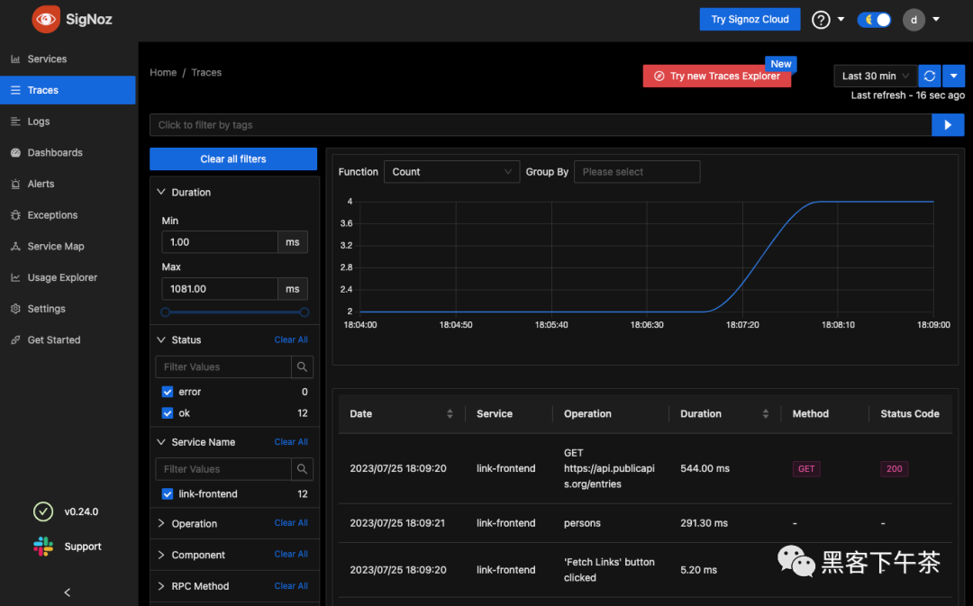The image size is (973, 606).
Task: Click the Service Name search magnifier icon
Action: pos(303,469)
